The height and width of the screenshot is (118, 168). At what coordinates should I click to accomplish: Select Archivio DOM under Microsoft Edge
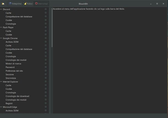coord(12,111)
